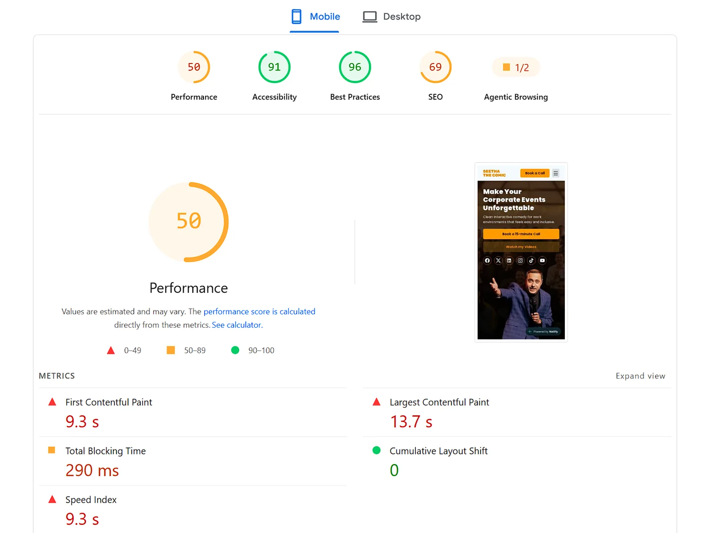Click the mobile phone icon

[296, 16]
